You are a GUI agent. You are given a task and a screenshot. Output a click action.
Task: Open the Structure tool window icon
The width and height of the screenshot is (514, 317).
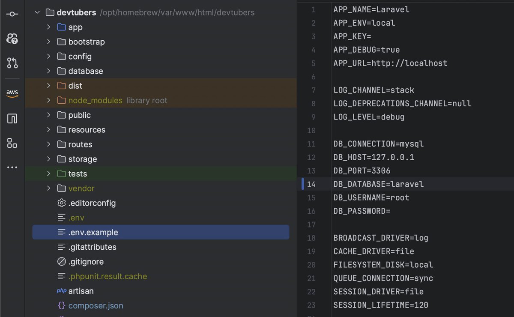[x=12, y=143]
